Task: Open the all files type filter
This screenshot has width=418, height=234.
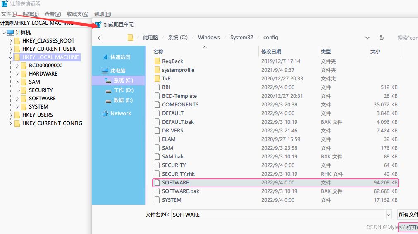Action: pyautogui.click(x=408, y=215)
